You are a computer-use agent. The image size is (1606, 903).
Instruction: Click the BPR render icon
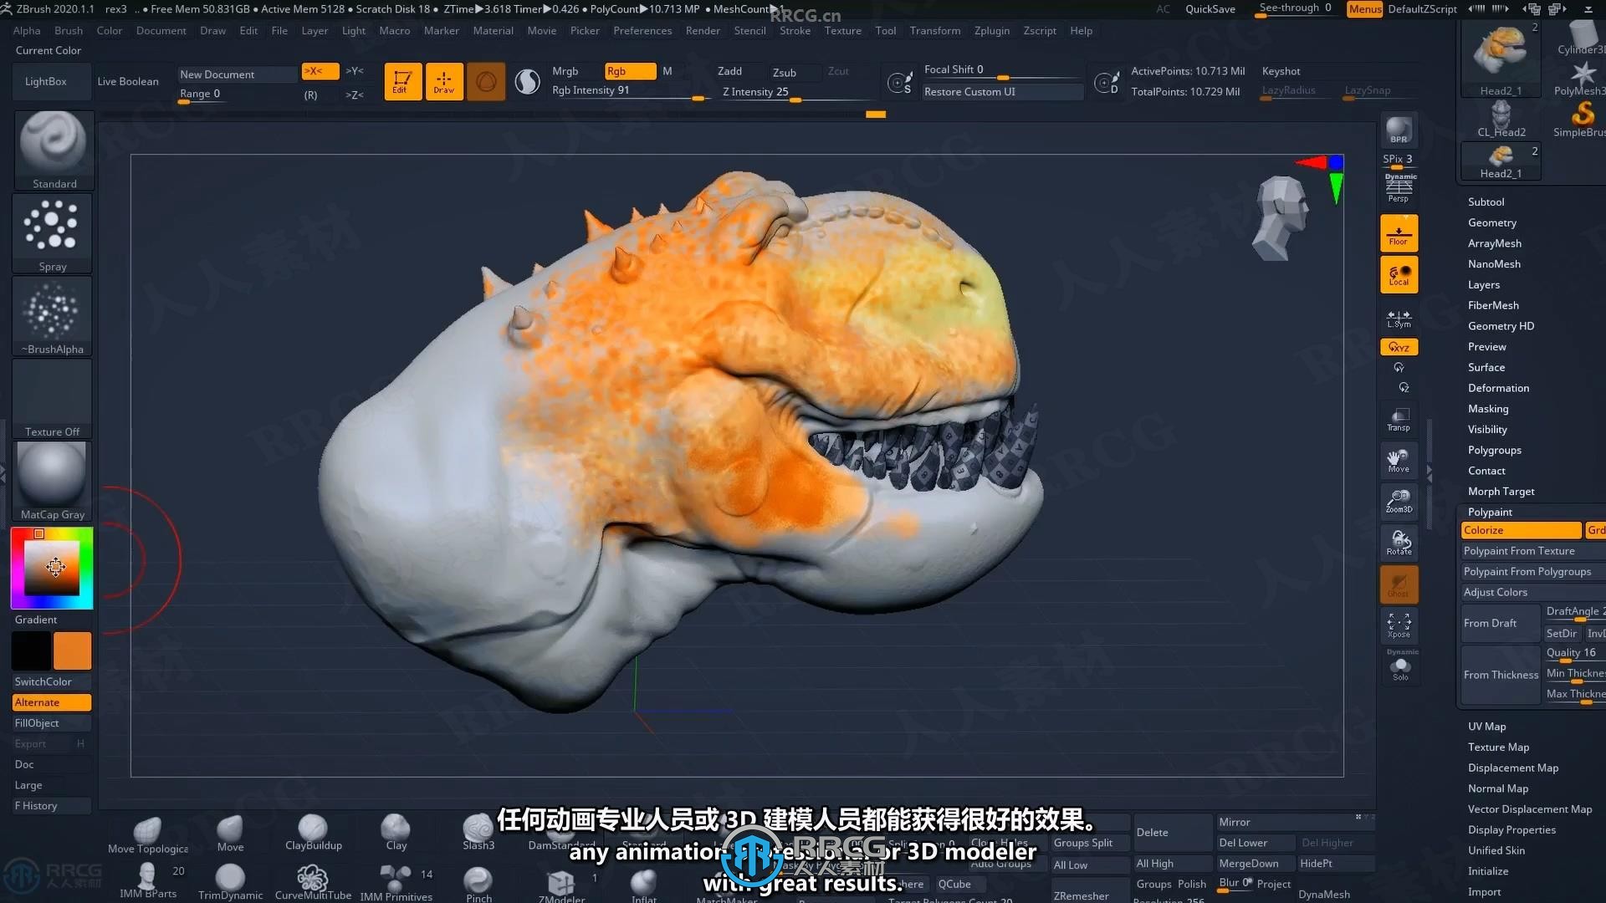click(x=1399, y=130)
